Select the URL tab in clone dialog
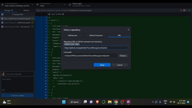192x108 pixels. tap(119, 35)
